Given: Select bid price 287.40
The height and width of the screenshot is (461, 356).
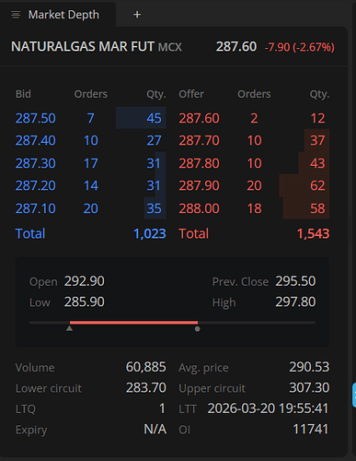Looking at the screenshot, I should tap(36, 141).
